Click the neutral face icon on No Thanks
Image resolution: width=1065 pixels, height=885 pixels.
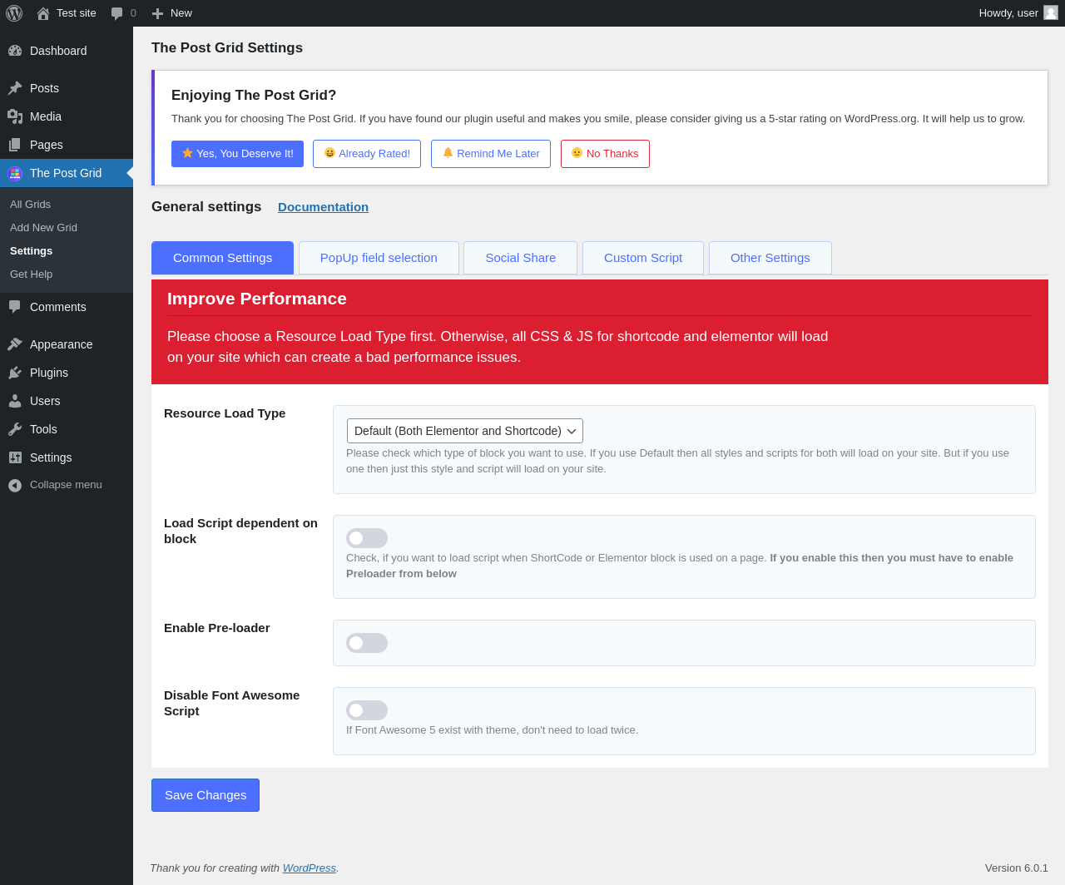(x=577, y=153)
